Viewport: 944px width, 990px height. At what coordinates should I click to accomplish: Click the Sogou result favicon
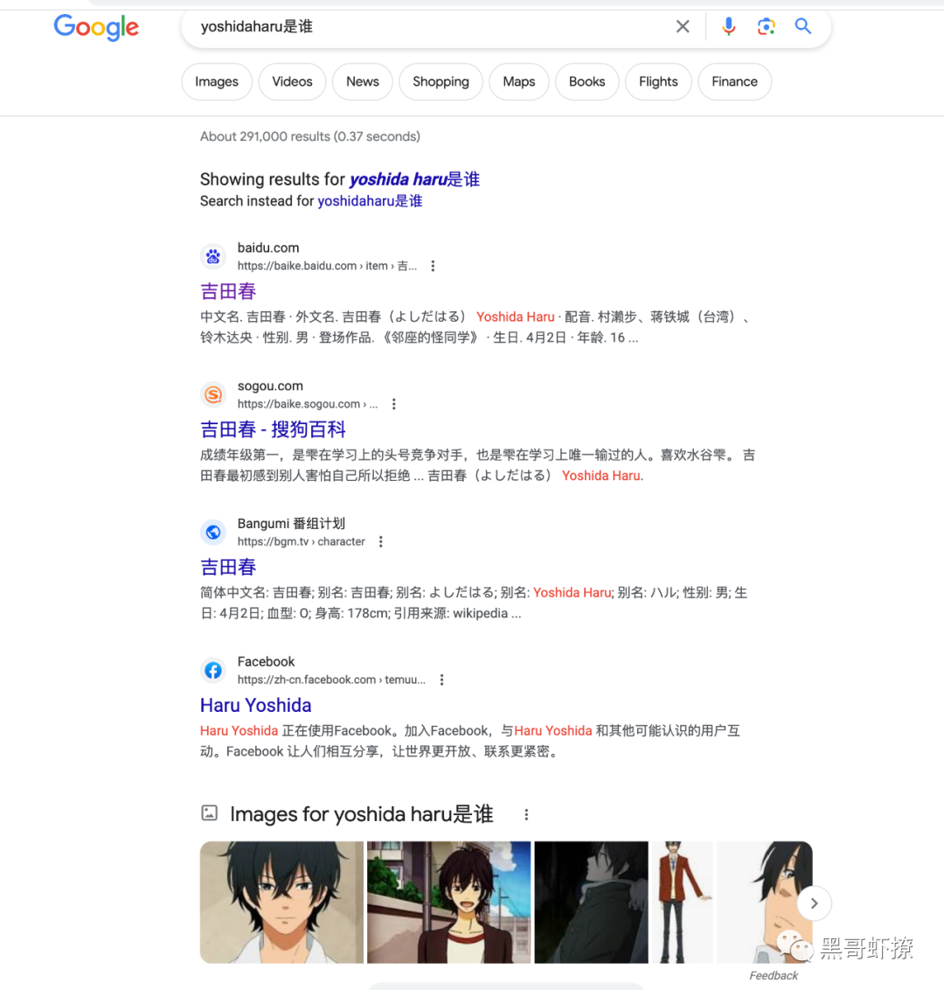213,394
